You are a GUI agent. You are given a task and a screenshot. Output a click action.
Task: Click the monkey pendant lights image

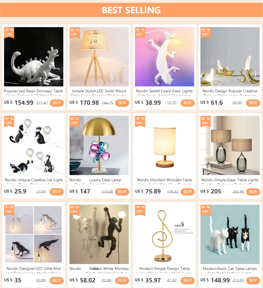pyautogui.click(x=99, y=234)
